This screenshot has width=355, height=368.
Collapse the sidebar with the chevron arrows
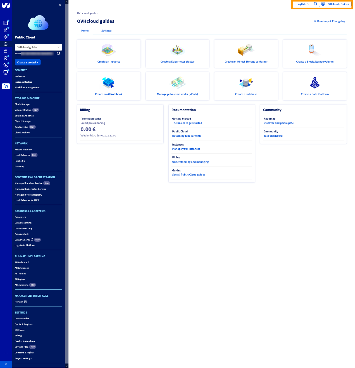tap(6, 364)
